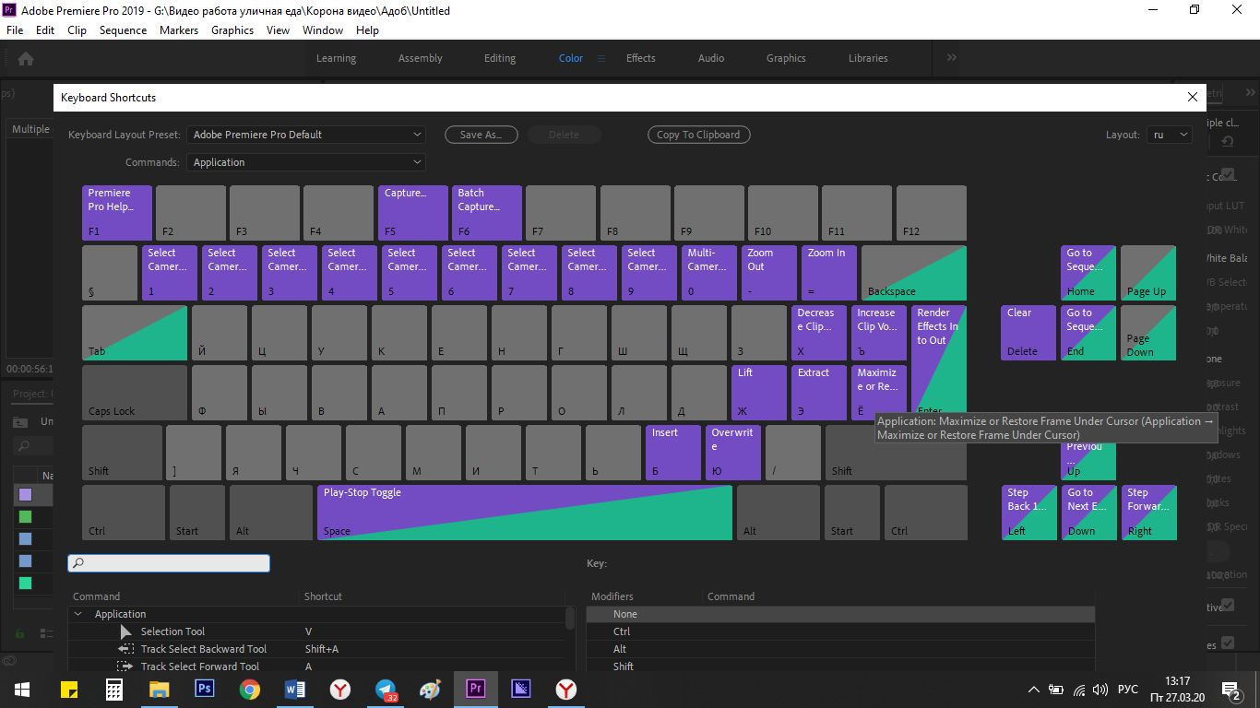The width and height of the screenshot is (1260, 708).
Task: Click inside the shortcut search field
Action: tap(169, 563)
